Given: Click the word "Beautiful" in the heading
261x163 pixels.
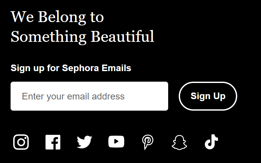Looking at the screenshot, I should click(x=122, y=37).
